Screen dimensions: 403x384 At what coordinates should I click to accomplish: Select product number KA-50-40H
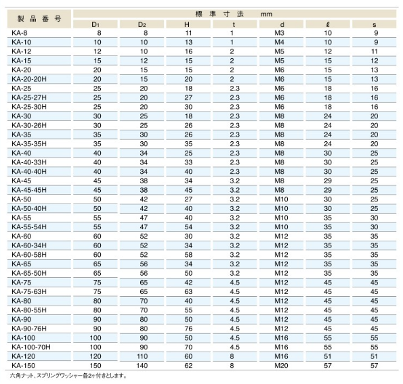(29, 208)
